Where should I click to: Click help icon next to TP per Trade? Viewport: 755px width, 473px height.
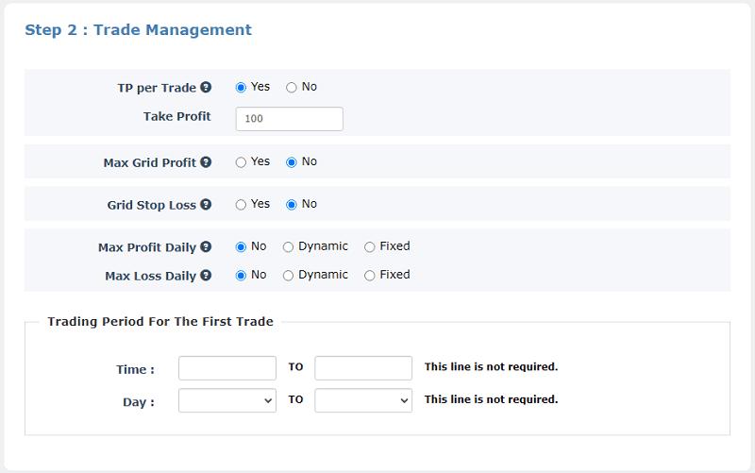(x=207, y=88)
